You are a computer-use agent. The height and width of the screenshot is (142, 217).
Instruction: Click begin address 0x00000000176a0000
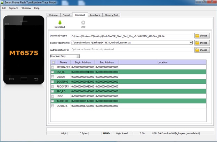click(x=83, y=106)
